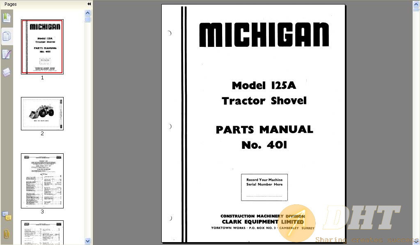Click the "No. 401" text
Viewport: 420px width, 245px height.
point(264,145)
